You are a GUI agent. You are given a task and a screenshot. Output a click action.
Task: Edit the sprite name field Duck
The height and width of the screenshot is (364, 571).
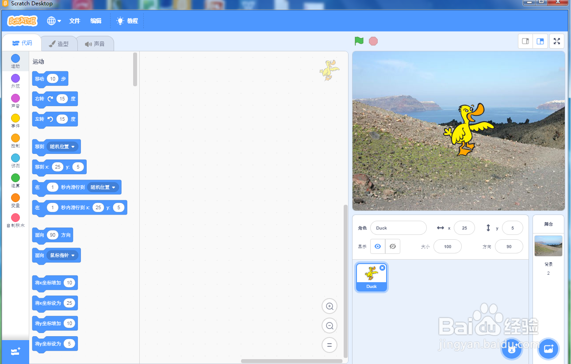pos(399,228)
